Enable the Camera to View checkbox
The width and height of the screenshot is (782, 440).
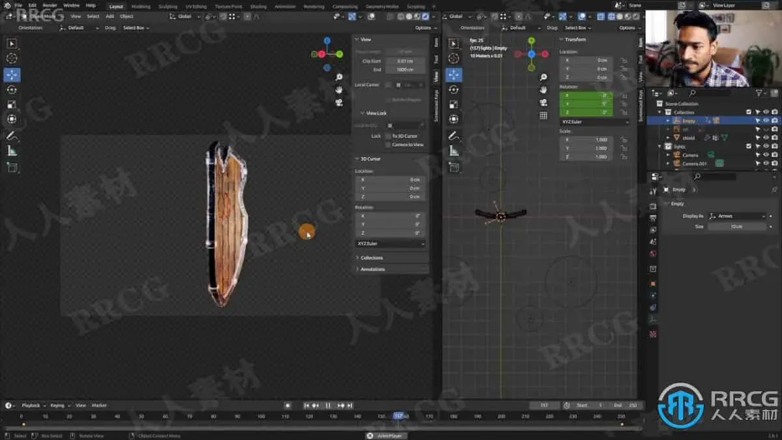click(387, 145)
